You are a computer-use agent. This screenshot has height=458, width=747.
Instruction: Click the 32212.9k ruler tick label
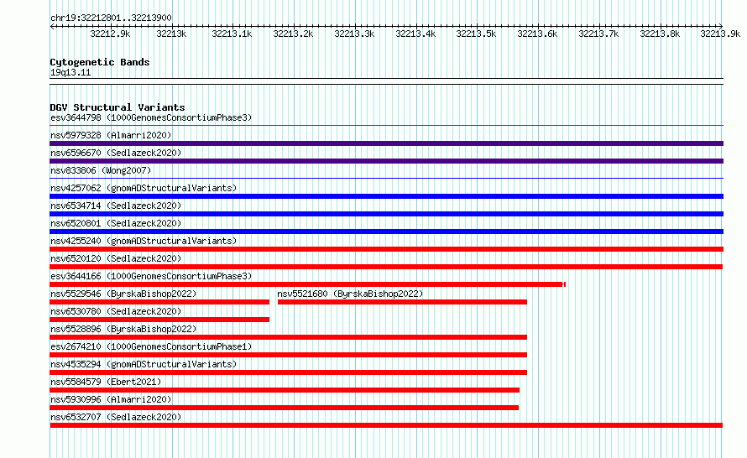point(110,34)
